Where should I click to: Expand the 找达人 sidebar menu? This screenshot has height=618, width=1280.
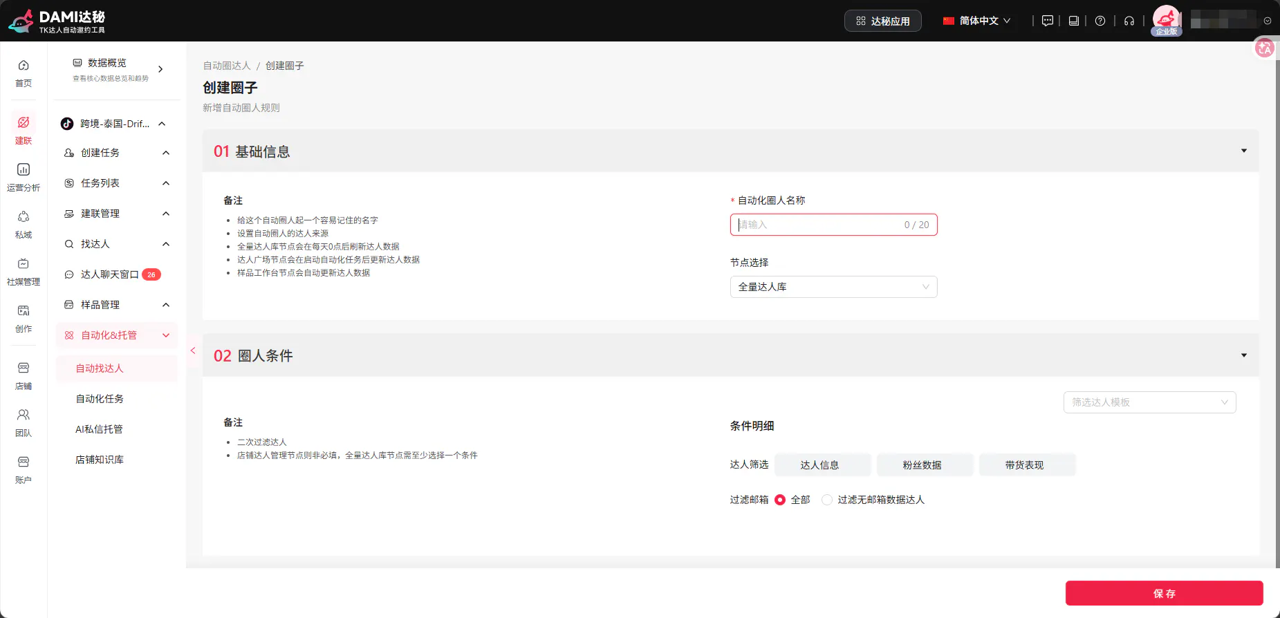pos(117,244)
